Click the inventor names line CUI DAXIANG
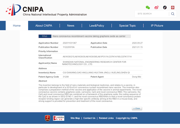The height and width of the screenshot is (128, 180). click(x=96, y=73)
